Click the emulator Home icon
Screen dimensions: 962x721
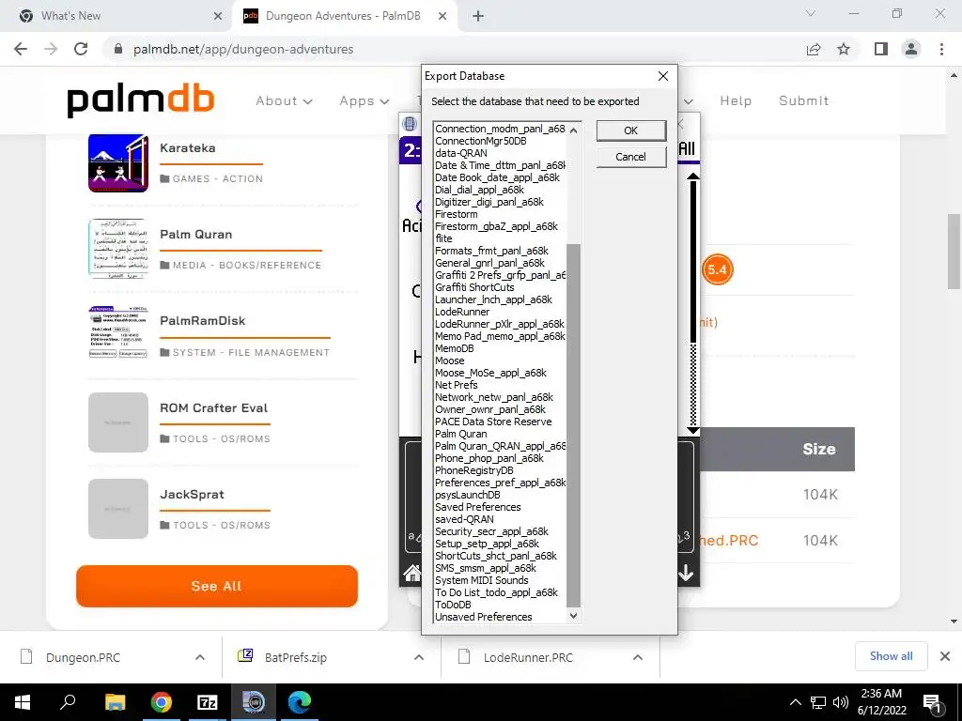click(412, 574)
